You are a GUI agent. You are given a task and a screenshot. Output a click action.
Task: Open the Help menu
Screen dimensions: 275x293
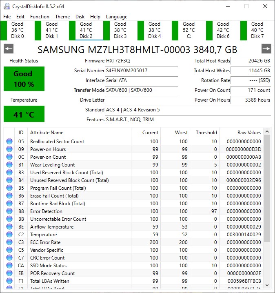tap(95, 17)
